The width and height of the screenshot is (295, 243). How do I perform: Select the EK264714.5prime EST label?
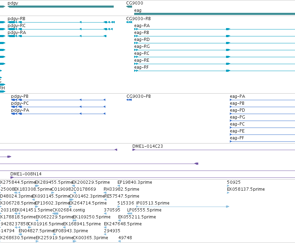pos(88,203)
